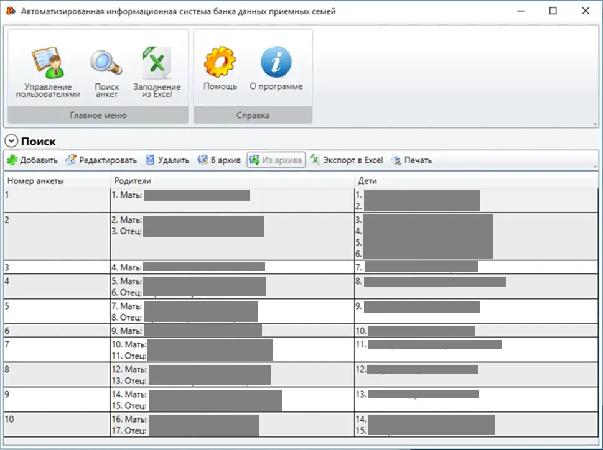603x450 pixels.
Task: Click the Справка group label
Action: (253, 115)
